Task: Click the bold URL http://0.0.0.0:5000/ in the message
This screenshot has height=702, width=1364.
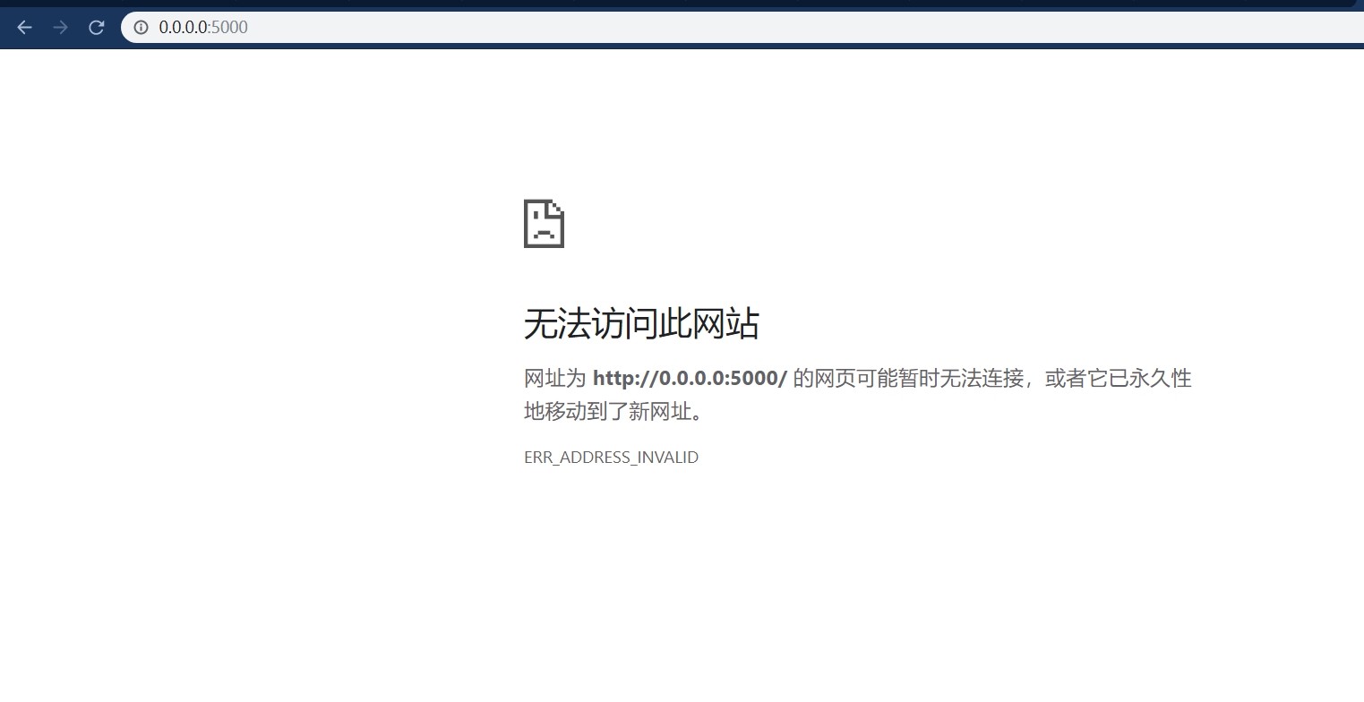Action: point(690,378)
